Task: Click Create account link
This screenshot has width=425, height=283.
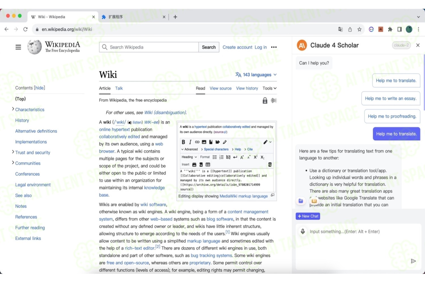Action: (x=237, y=47)
